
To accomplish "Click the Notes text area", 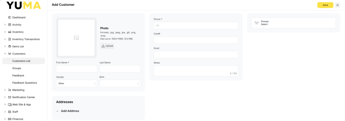I will point(196,71).
